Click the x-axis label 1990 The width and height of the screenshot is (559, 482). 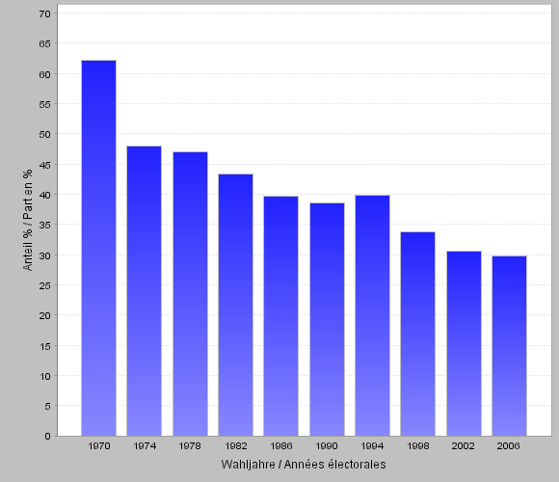[327, 446]
